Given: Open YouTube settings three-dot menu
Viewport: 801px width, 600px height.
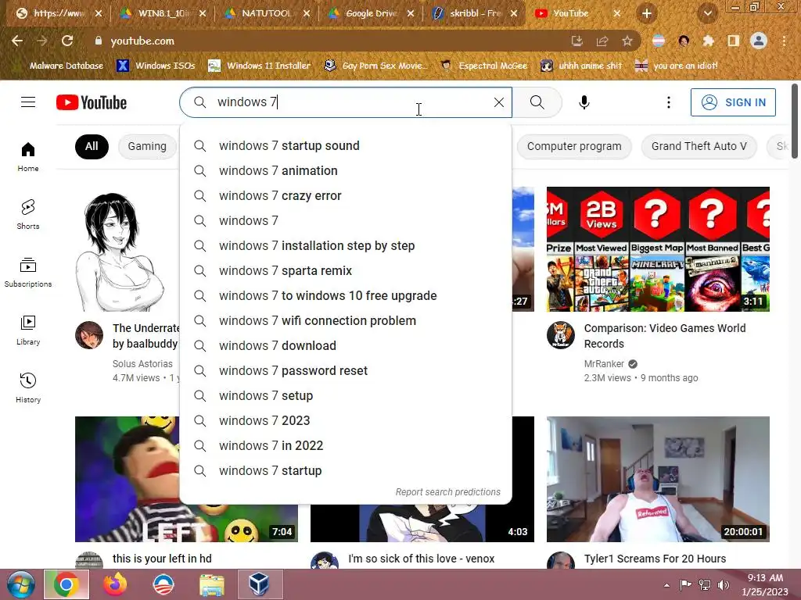Looking at the screenshot, I should [668, 102].
